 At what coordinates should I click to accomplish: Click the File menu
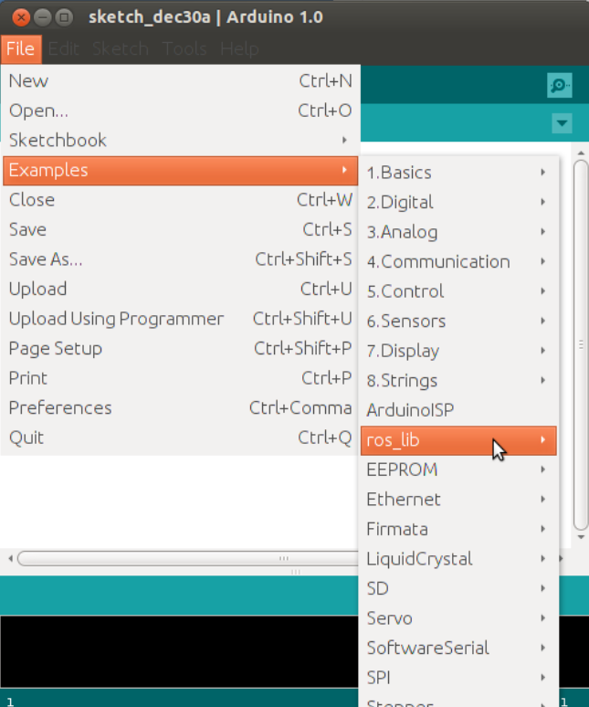pyautogui.click(x=20, y=48)
